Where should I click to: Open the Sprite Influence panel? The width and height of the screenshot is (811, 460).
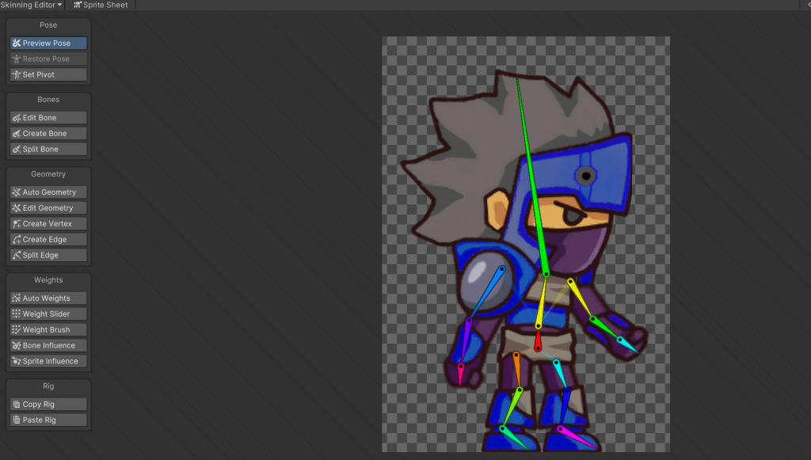[48, 362]
